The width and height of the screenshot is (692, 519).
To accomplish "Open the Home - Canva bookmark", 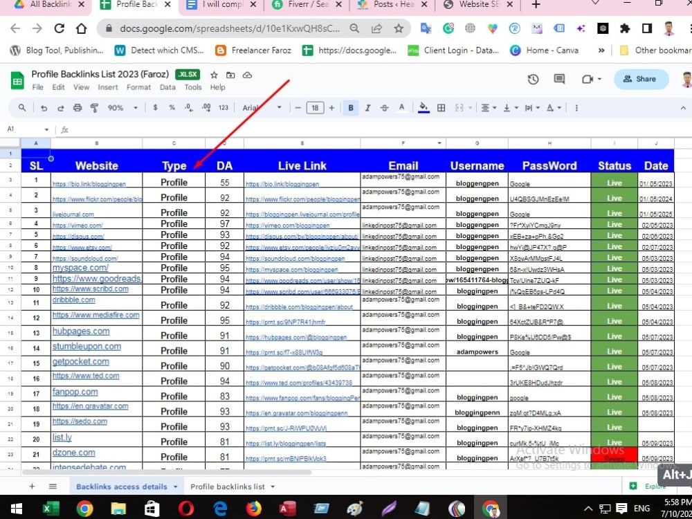I will (x=544, y=51).
